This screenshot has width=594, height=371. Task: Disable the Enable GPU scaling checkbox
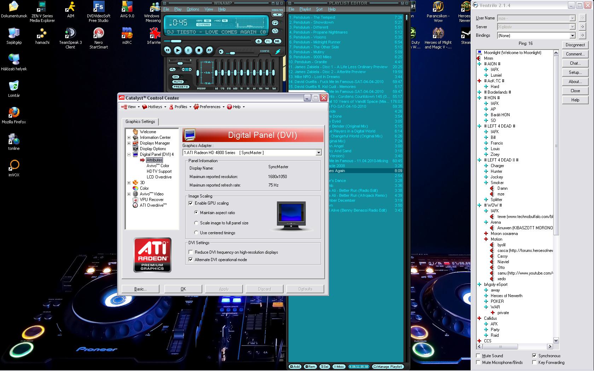(x=191, y=203)
